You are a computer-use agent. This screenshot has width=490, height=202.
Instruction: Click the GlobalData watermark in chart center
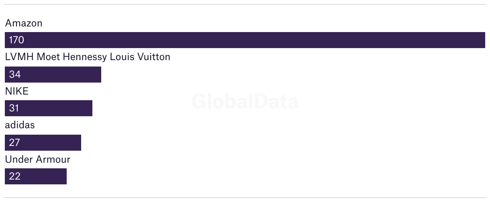[245, 101]
